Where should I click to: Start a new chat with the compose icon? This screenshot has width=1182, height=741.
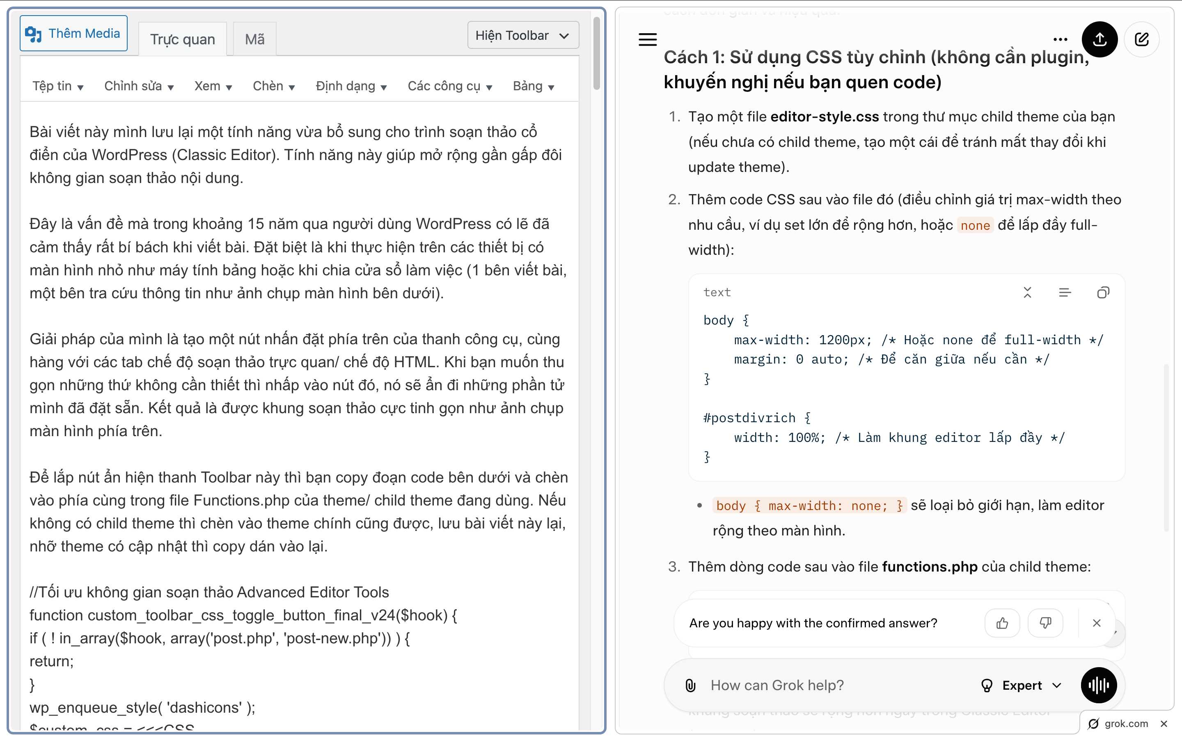pyautogui.click(x=1141, y=39)
